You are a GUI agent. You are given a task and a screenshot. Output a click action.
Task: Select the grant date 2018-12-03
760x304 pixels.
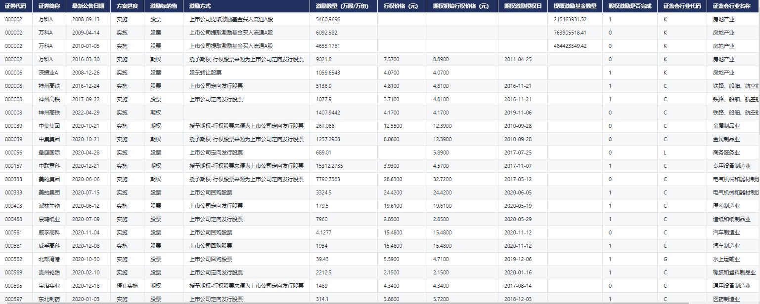point(518,299)
